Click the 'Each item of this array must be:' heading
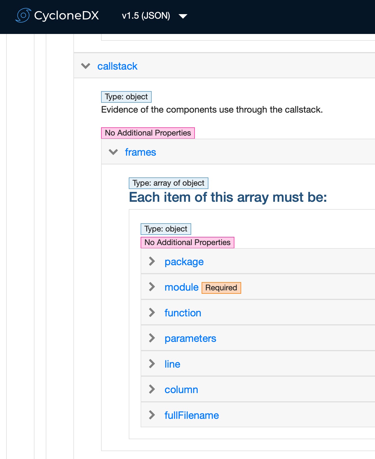Viewport: 375px width, 459px height. coord(228,197)
